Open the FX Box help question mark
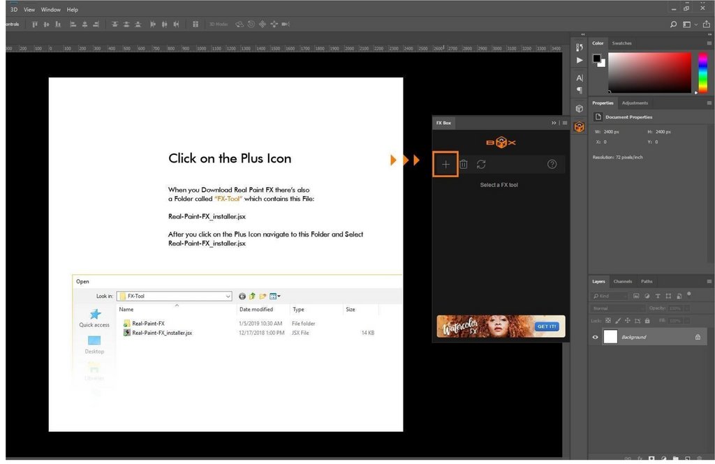Viewport: 715px width, 464px height. 552,165
